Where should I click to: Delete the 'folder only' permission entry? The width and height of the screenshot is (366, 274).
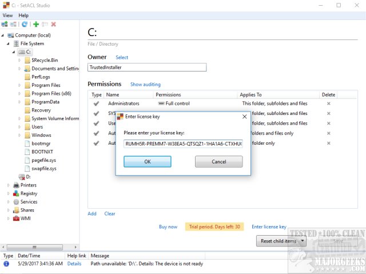pyautogui.click(x=329, y=143)
